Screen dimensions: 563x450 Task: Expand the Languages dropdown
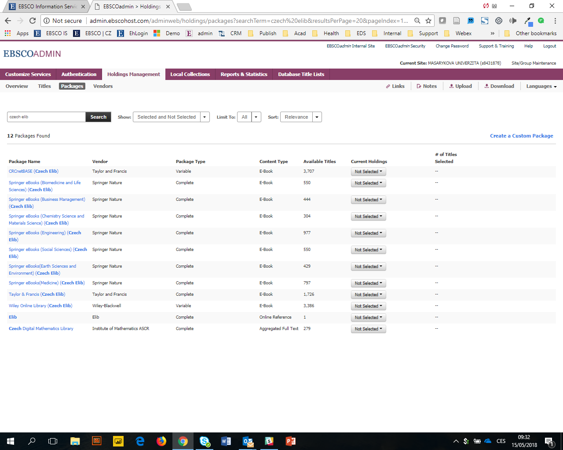click(541, 86)
